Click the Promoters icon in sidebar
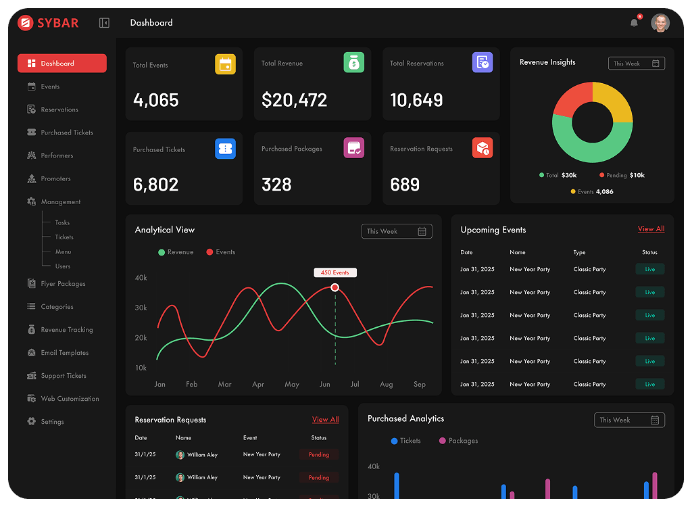Image resolution: width=692 pixels, height=507 pixels. (31, 178)
